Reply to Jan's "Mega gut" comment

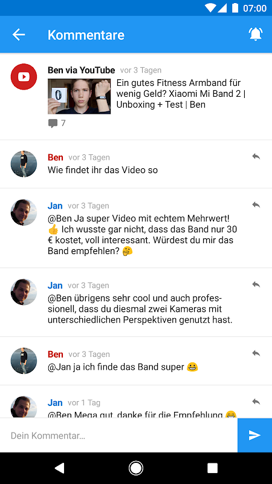pyautogui.click(x=256, y=402)
